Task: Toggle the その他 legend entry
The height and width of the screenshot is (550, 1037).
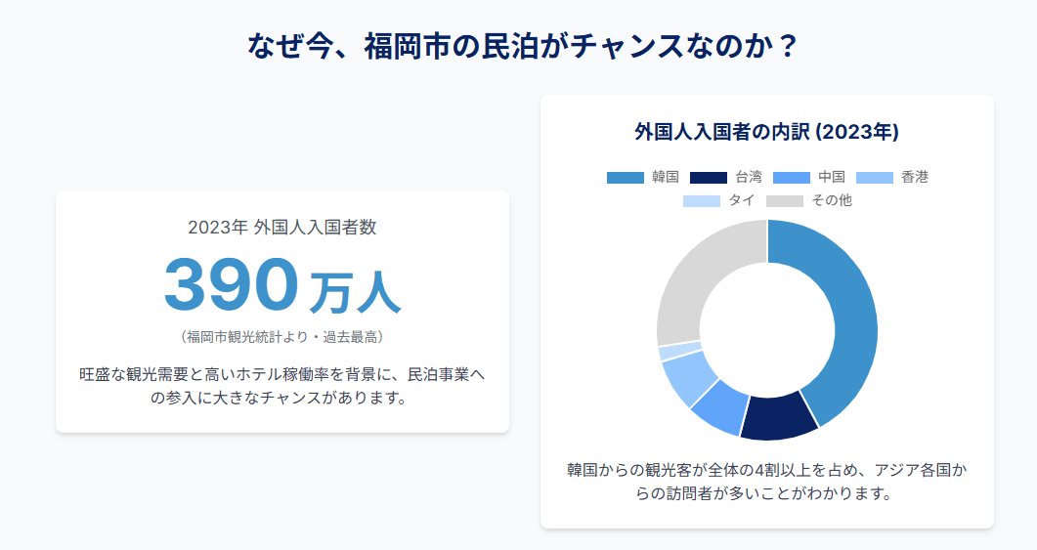Action: click(809, 200)
